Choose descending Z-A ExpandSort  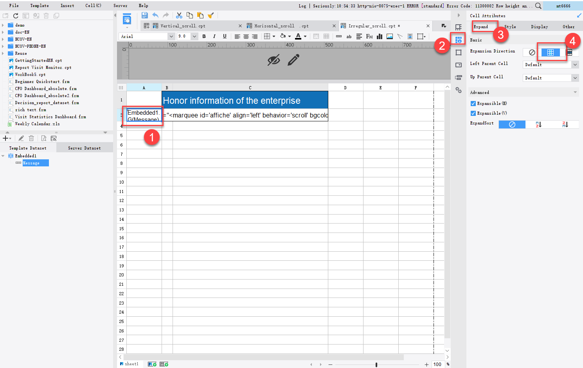[565, 124]
